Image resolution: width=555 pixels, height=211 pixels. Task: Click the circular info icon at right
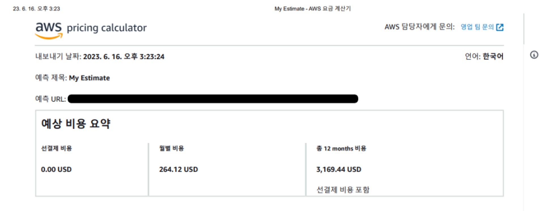(534, 55)
